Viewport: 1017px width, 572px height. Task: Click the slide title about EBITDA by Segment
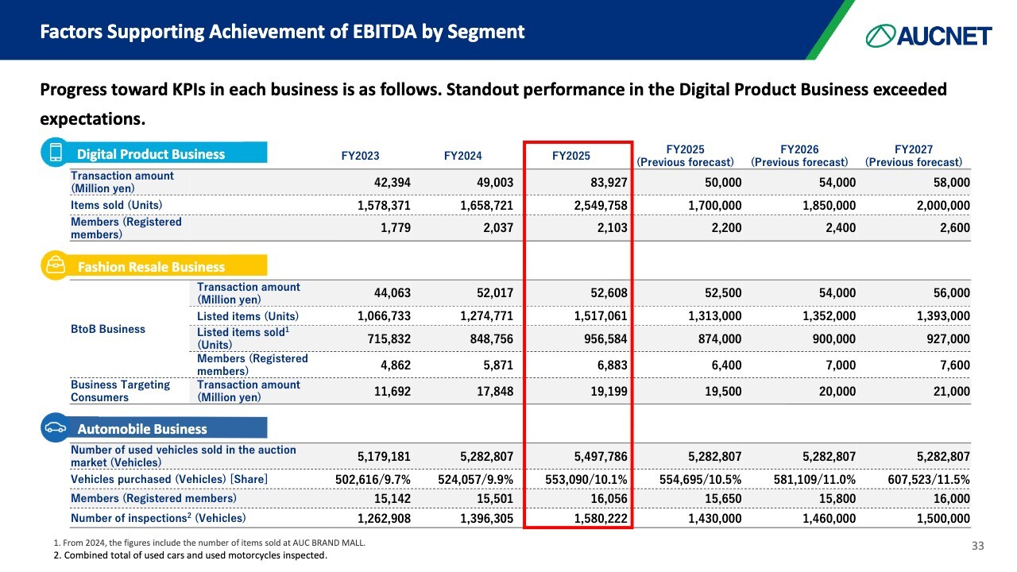pos(282,32)
